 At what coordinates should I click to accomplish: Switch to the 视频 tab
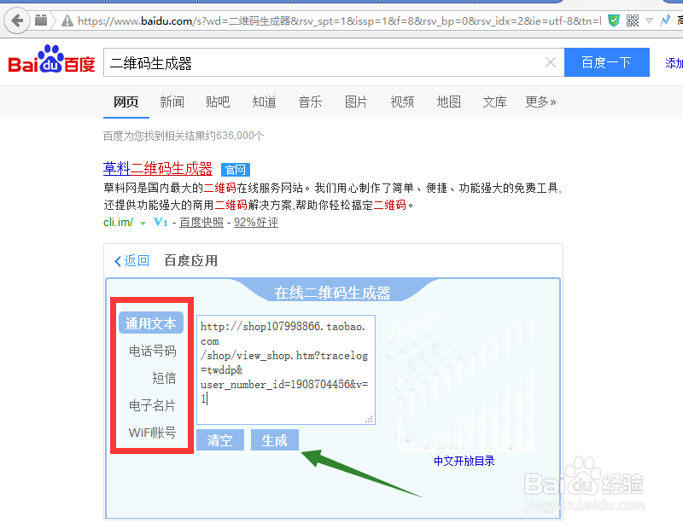tap(402, 102)
